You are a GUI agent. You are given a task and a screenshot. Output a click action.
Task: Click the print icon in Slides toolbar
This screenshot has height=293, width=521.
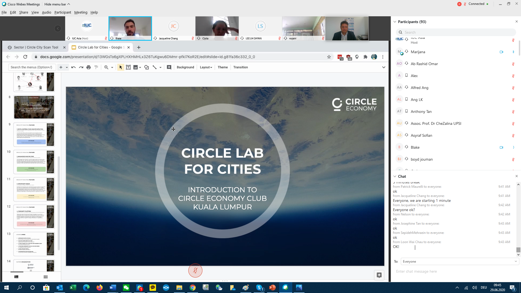pos(88,67)
